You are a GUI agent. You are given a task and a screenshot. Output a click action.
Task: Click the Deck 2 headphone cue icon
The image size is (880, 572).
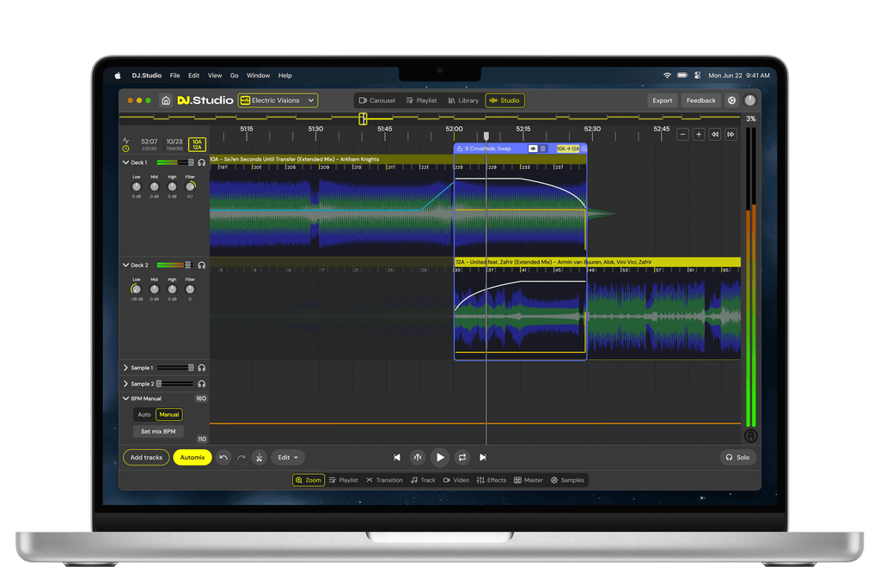[201, 265]
